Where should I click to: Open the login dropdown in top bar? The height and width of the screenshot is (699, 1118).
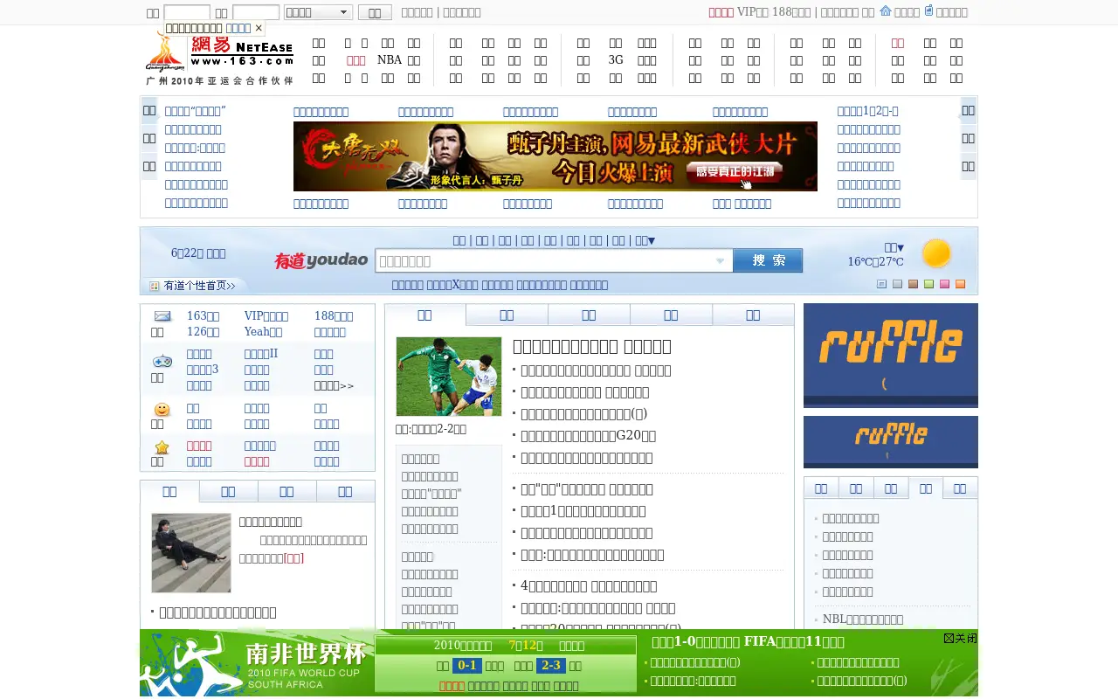tap(318, 12)
